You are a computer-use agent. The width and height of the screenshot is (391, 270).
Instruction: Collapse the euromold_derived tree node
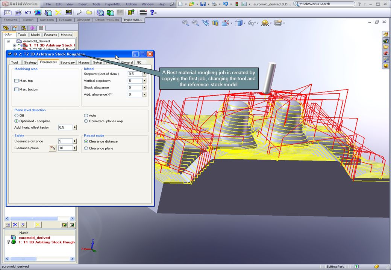(8, 41)
